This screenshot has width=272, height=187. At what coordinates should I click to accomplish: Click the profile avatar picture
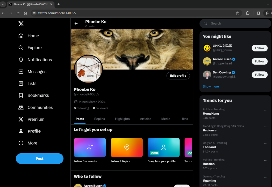88,69
